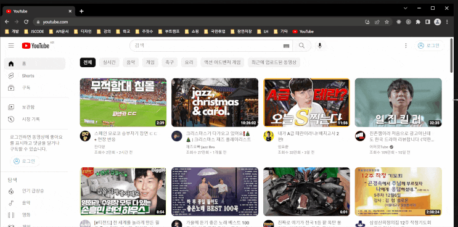Screen dimensions: 458x227
Task: Play the 12주 작정 기도회 thumbnail
Action: (398, 191)
